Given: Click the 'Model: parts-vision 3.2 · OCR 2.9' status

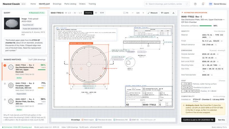Looking at the screenshot, I should coord(47,127).
